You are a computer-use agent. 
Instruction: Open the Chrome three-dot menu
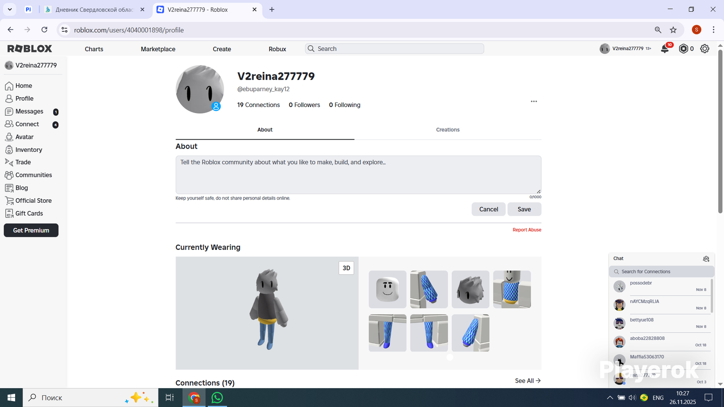[713, 30]
